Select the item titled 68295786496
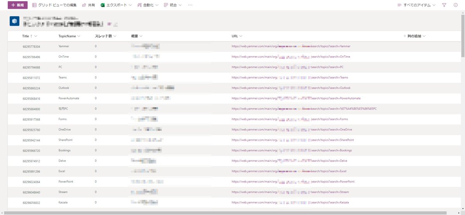This screenshot has height=215, width=465. [x=31, y=57]
